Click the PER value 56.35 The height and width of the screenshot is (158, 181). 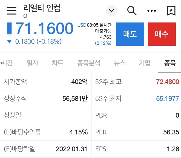point(171,132)
